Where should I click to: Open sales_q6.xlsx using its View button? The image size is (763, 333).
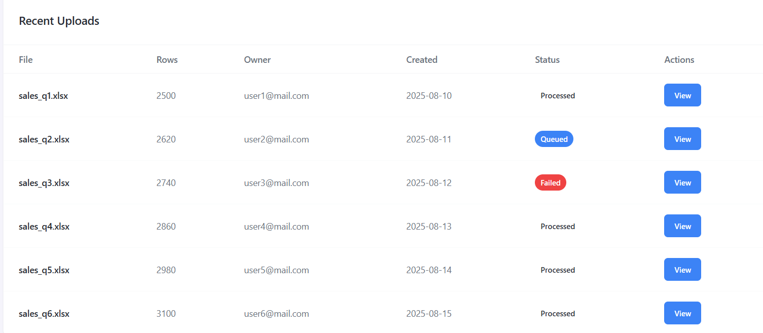coord(682,313)
